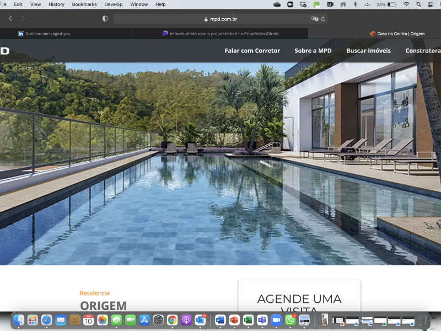Open the privacy report shield icon
The image size is (441, 331).
105,19
